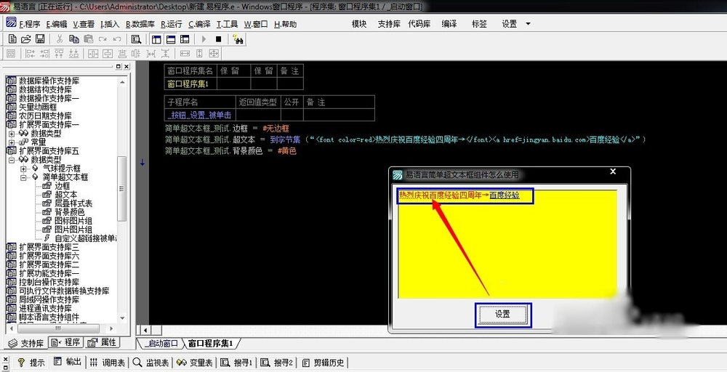The image size is (727, 372).
Task: Click 模块 in the top bar
Action: [359, 24]
